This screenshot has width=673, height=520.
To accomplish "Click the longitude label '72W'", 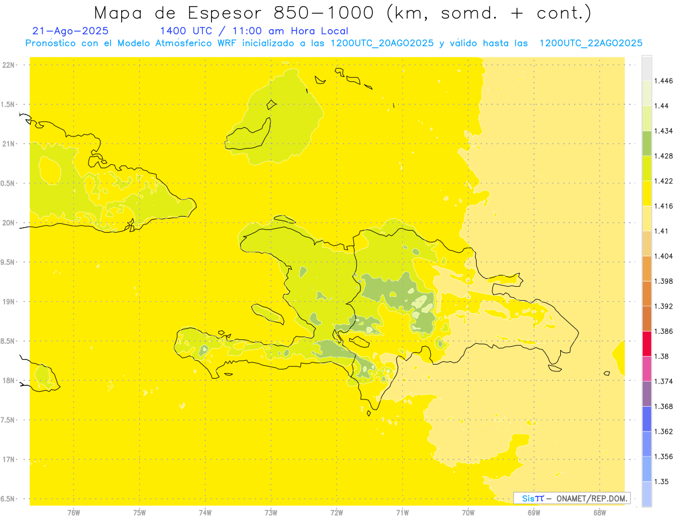I will (x=336, y=513).
